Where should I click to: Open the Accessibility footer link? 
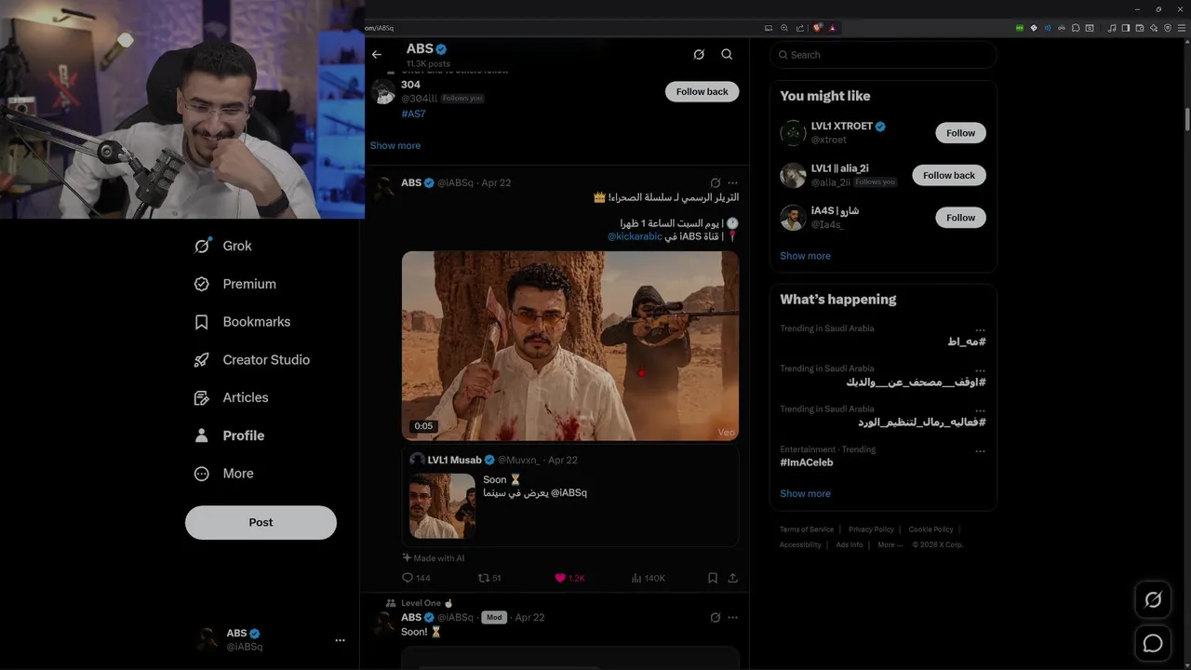(800, 545)
